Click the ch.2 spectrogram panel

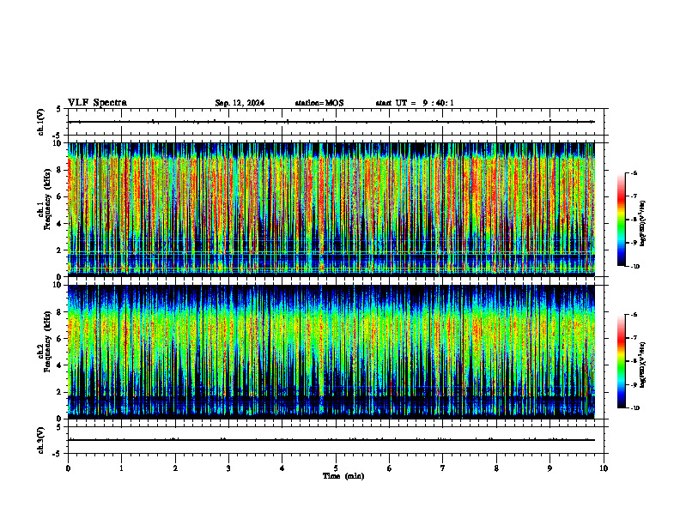pos(331,352)
